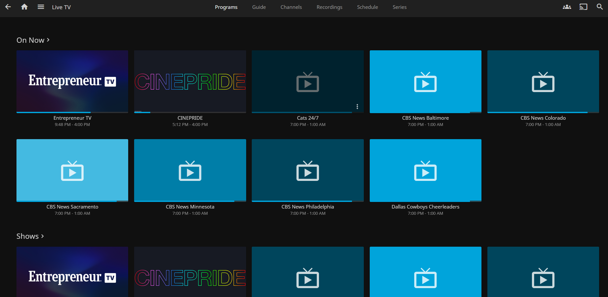Open the SyncPlay group icon
Viewport: 608px width, 297px height.
[567, 7]
